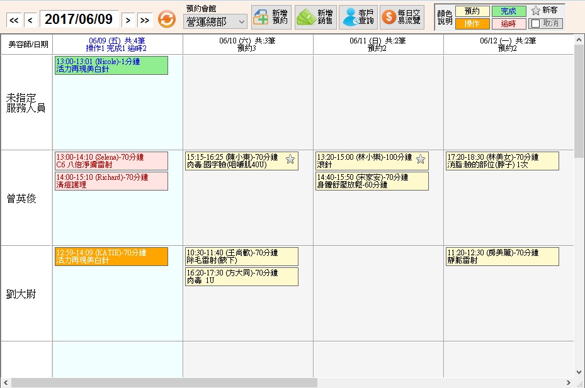
Task: Click the 新增預約 add appointment button
Action: (x=271, y=18)
